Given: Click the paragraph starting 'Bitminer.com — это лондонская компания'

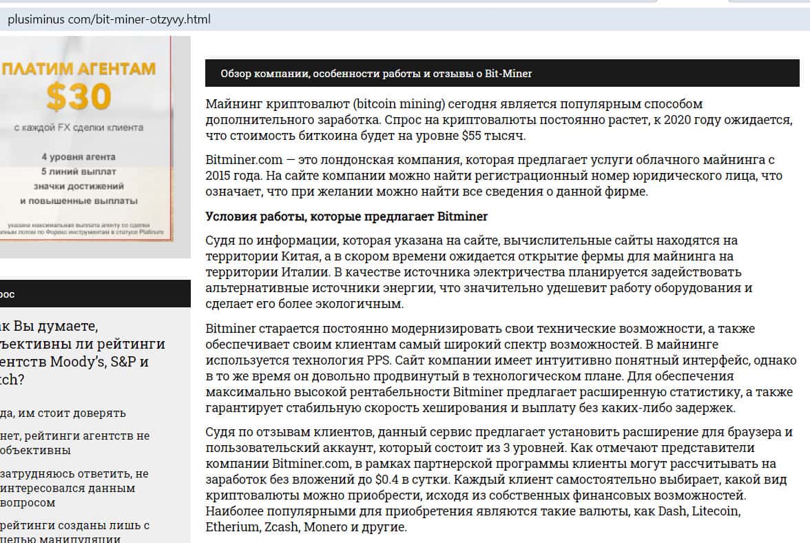Looking at the screenshot, I should (494, 176).
